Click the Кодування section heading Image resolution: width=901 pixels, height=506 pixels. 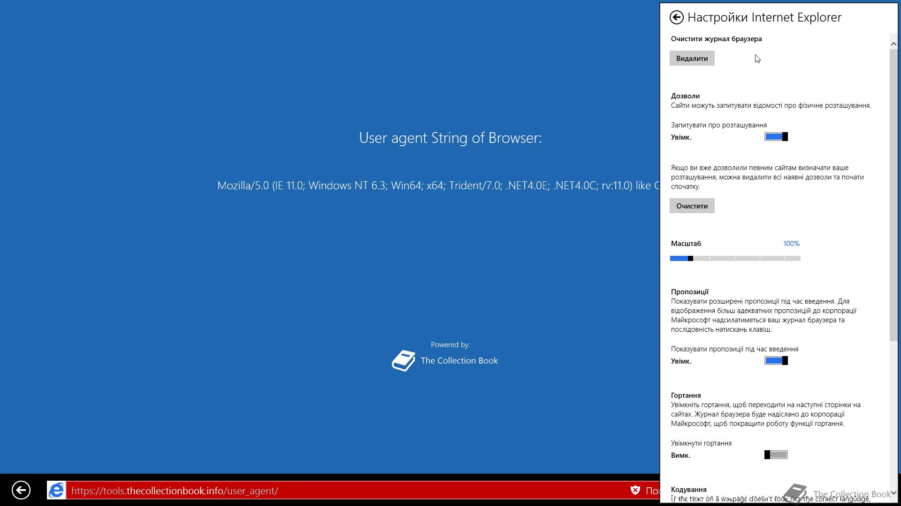(688, 490)
